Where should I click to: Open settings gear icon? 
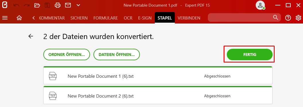298,18
